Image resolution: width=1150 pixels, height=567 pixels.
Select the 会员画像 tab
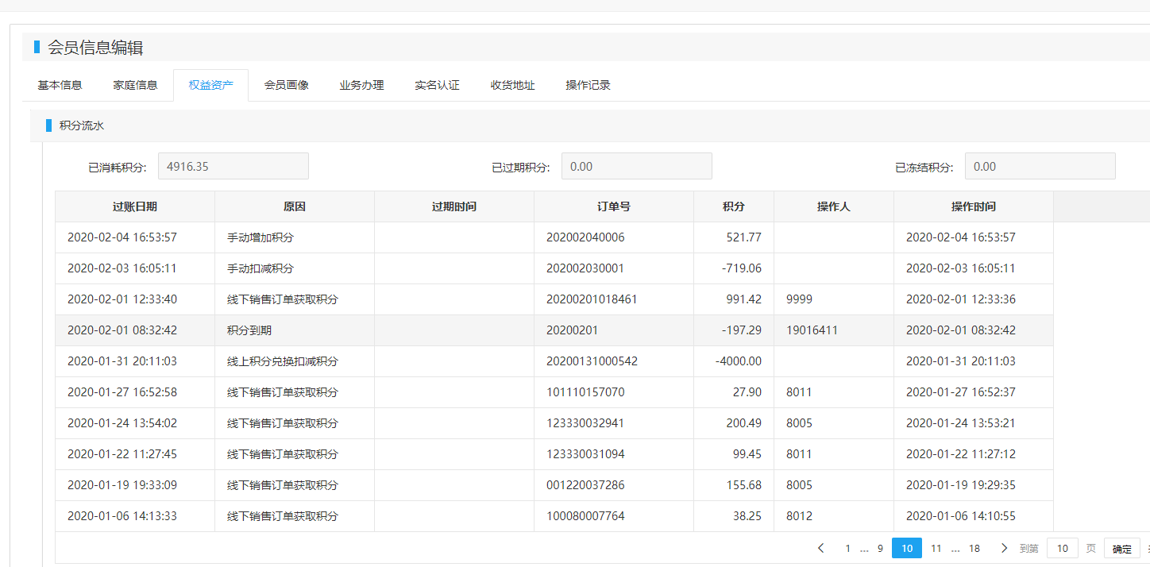tap(286, 85)
